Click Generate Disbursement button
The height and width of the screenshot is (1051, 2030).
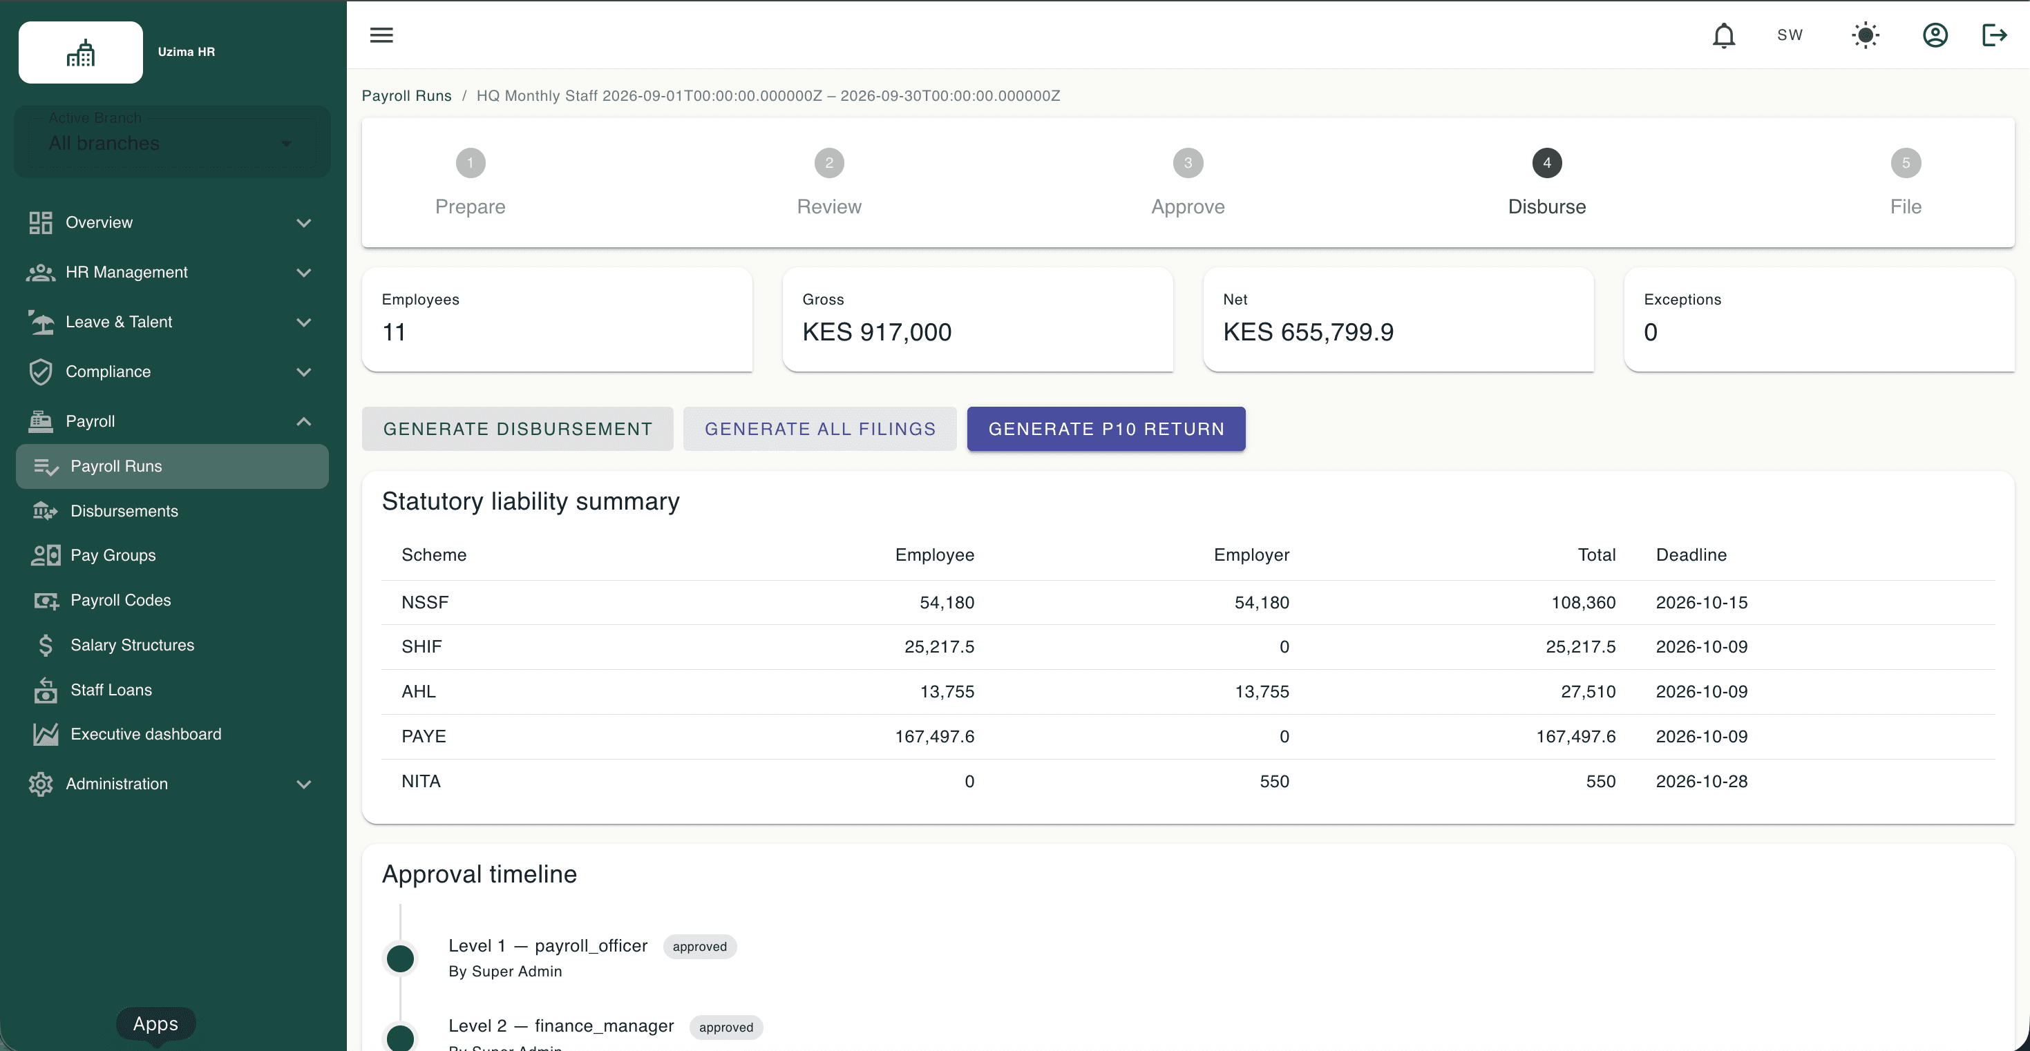[518, 429]
